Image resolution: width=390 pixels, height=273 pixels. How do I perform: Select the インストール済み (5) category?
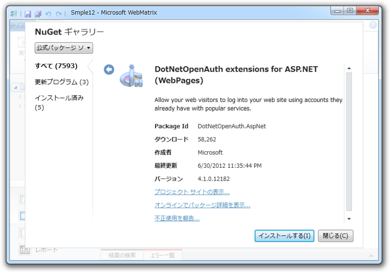pos(59,102)
